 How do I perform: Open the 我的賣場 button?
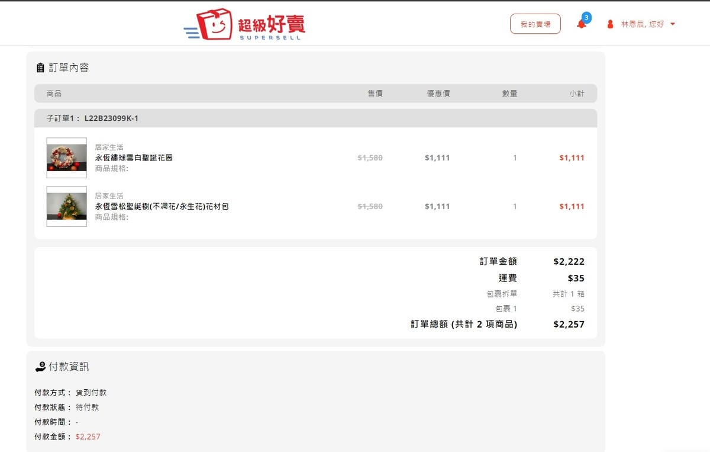tap(535, 24)
